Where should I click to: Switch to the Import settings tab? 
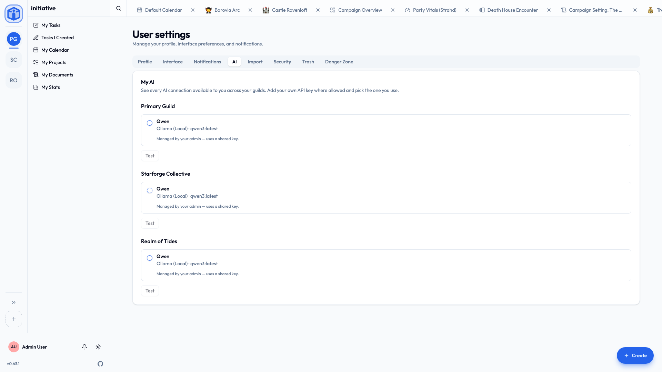[255, 62]
